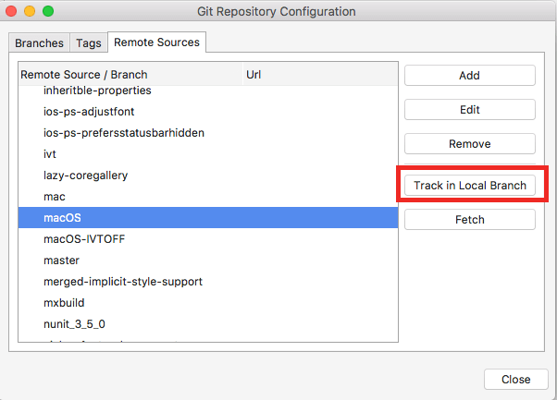Select the ios-ps-prefersstatusbarhidden branch
The image size is (557, 400).
click(x=124, y=133)
